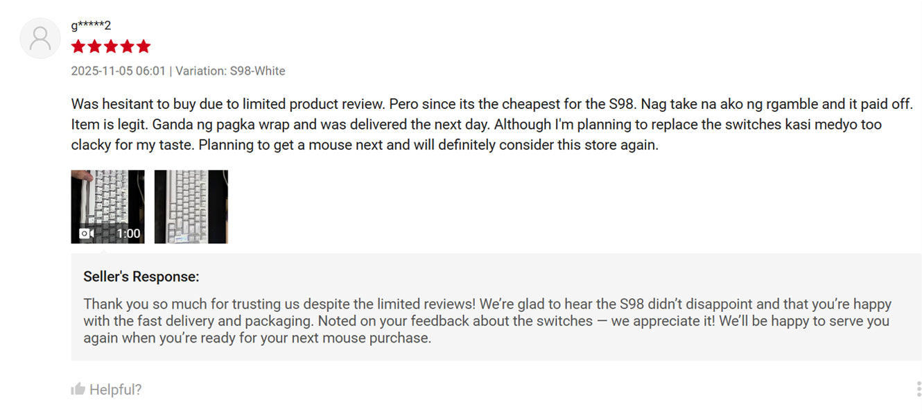This screenshot has width=922, height=416.
Task: Click the second star rating icon
Action: coord(94,46)
